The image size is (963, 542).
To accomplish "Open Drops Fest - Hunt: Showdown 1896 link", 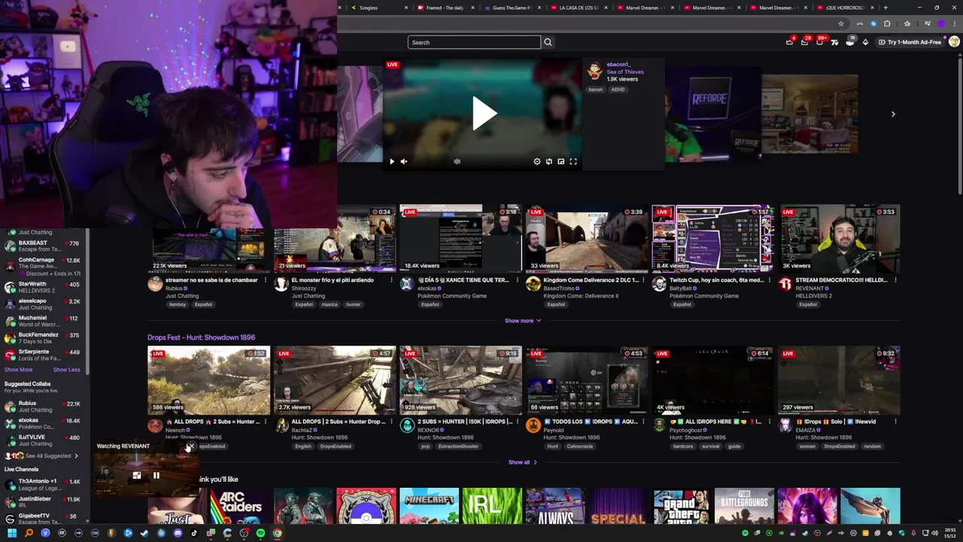I will click(201, 338).
